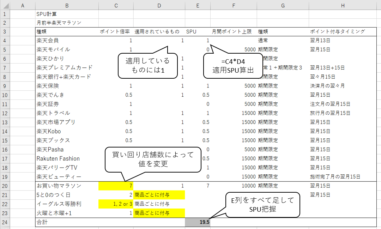Click the 楽天市場アプリ row label
The image size is (381, 229).
click(x=67, y=122)
